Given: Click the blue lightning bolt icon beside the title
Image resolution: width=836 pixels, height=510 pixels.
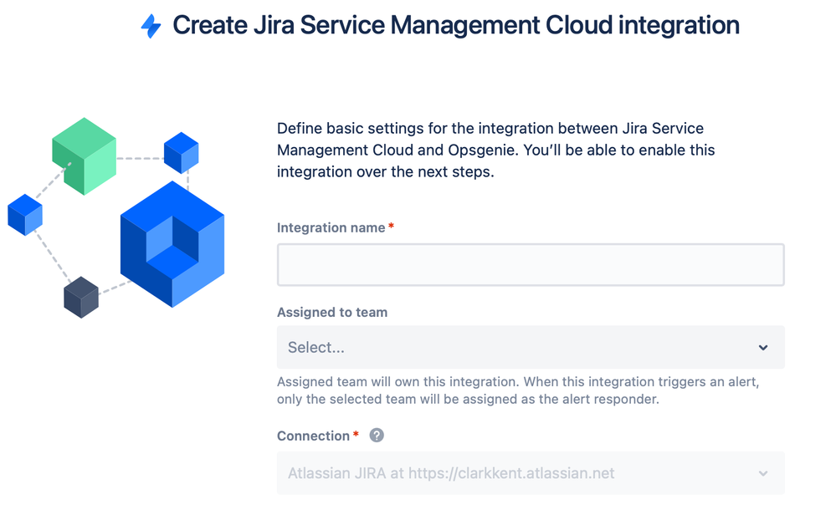Looking at the screenshot, I should point(152,24).
